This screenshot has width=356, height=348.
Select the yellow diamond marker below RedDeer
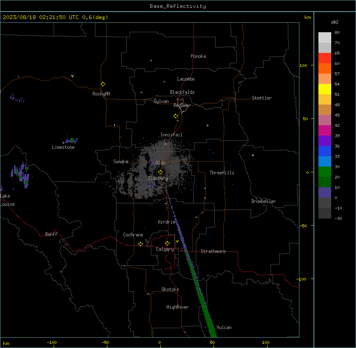coord(176,116)
